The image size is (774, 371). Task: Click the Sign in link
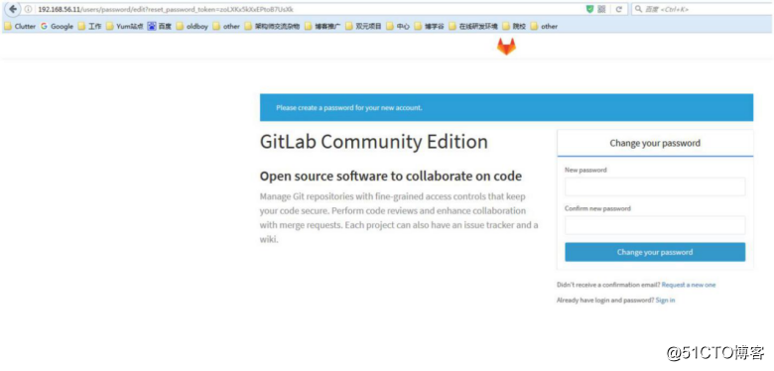(665, 300)
